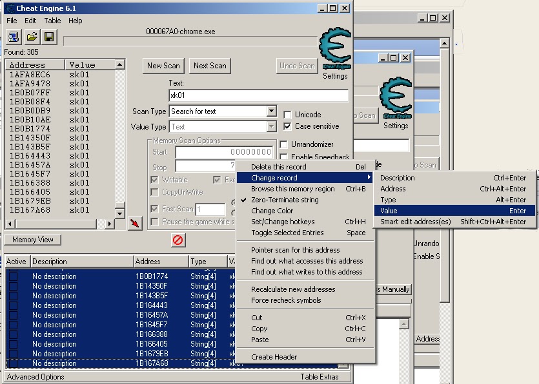Click Find out what writes to this address
This screenshot has height=384, width=539.
point(305,272)
